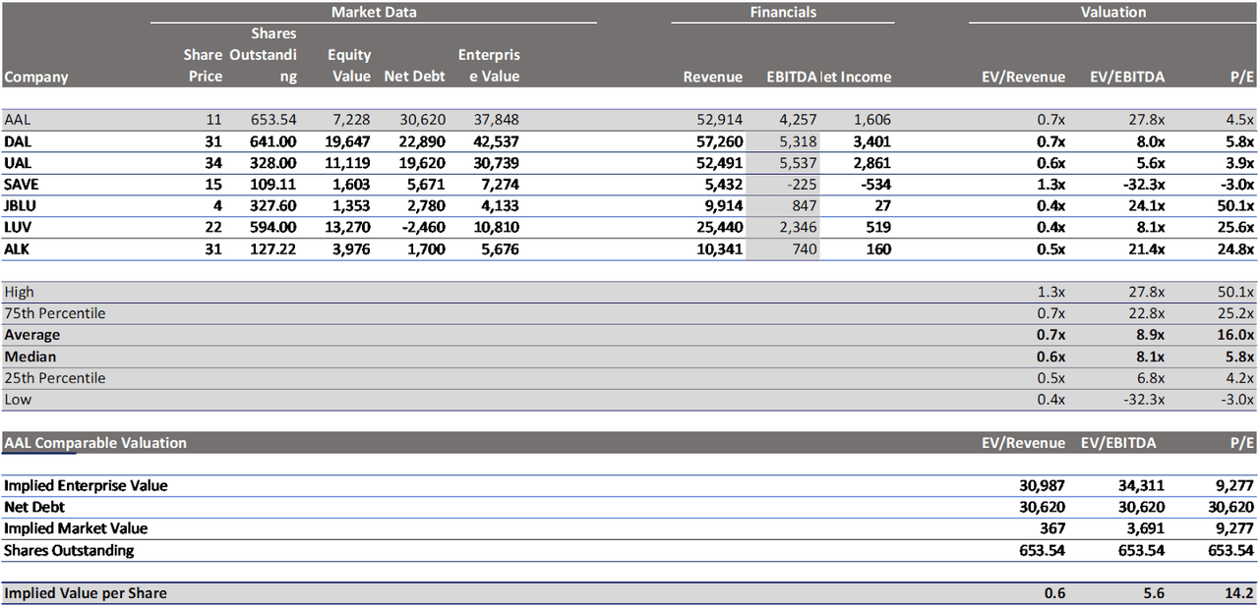Click the Valuation section header at top
The height and width of the screenshot is (606, 1259).
coord(1112,13)
